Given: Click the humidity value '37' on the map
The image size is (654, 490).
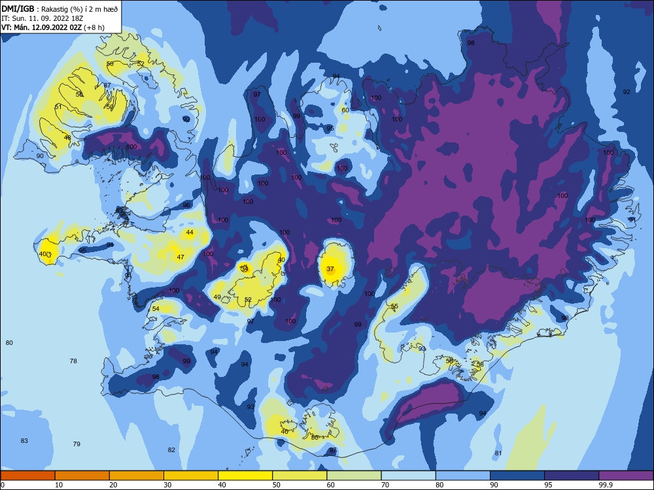Looking at the screenshot, I should 330,269.
